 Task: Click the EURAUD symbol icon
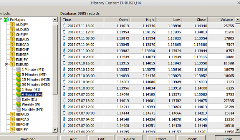point(12,40)
